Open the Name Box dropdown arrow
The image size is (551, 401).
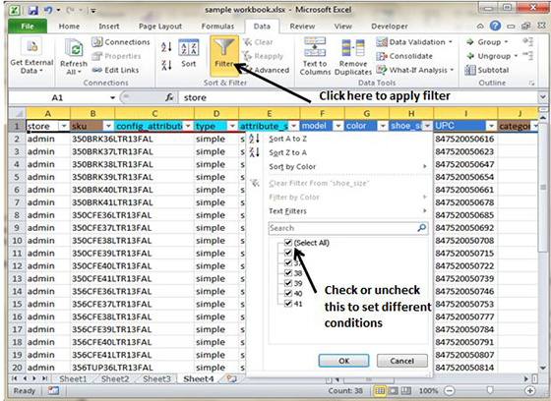pos(112,97)
